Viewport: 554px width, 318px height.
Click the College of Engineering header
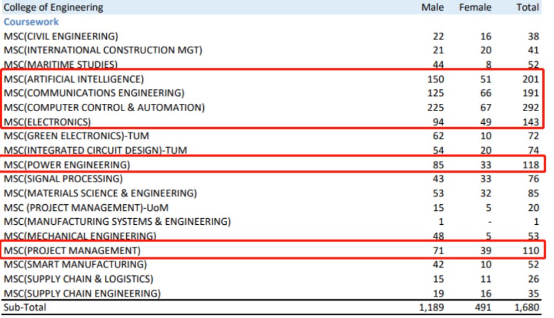tap(53, 7)
